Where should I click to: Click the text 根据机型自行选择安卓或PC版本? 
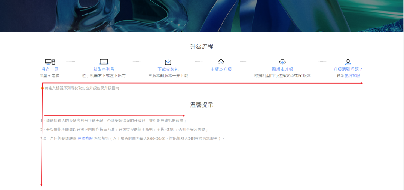282,76
